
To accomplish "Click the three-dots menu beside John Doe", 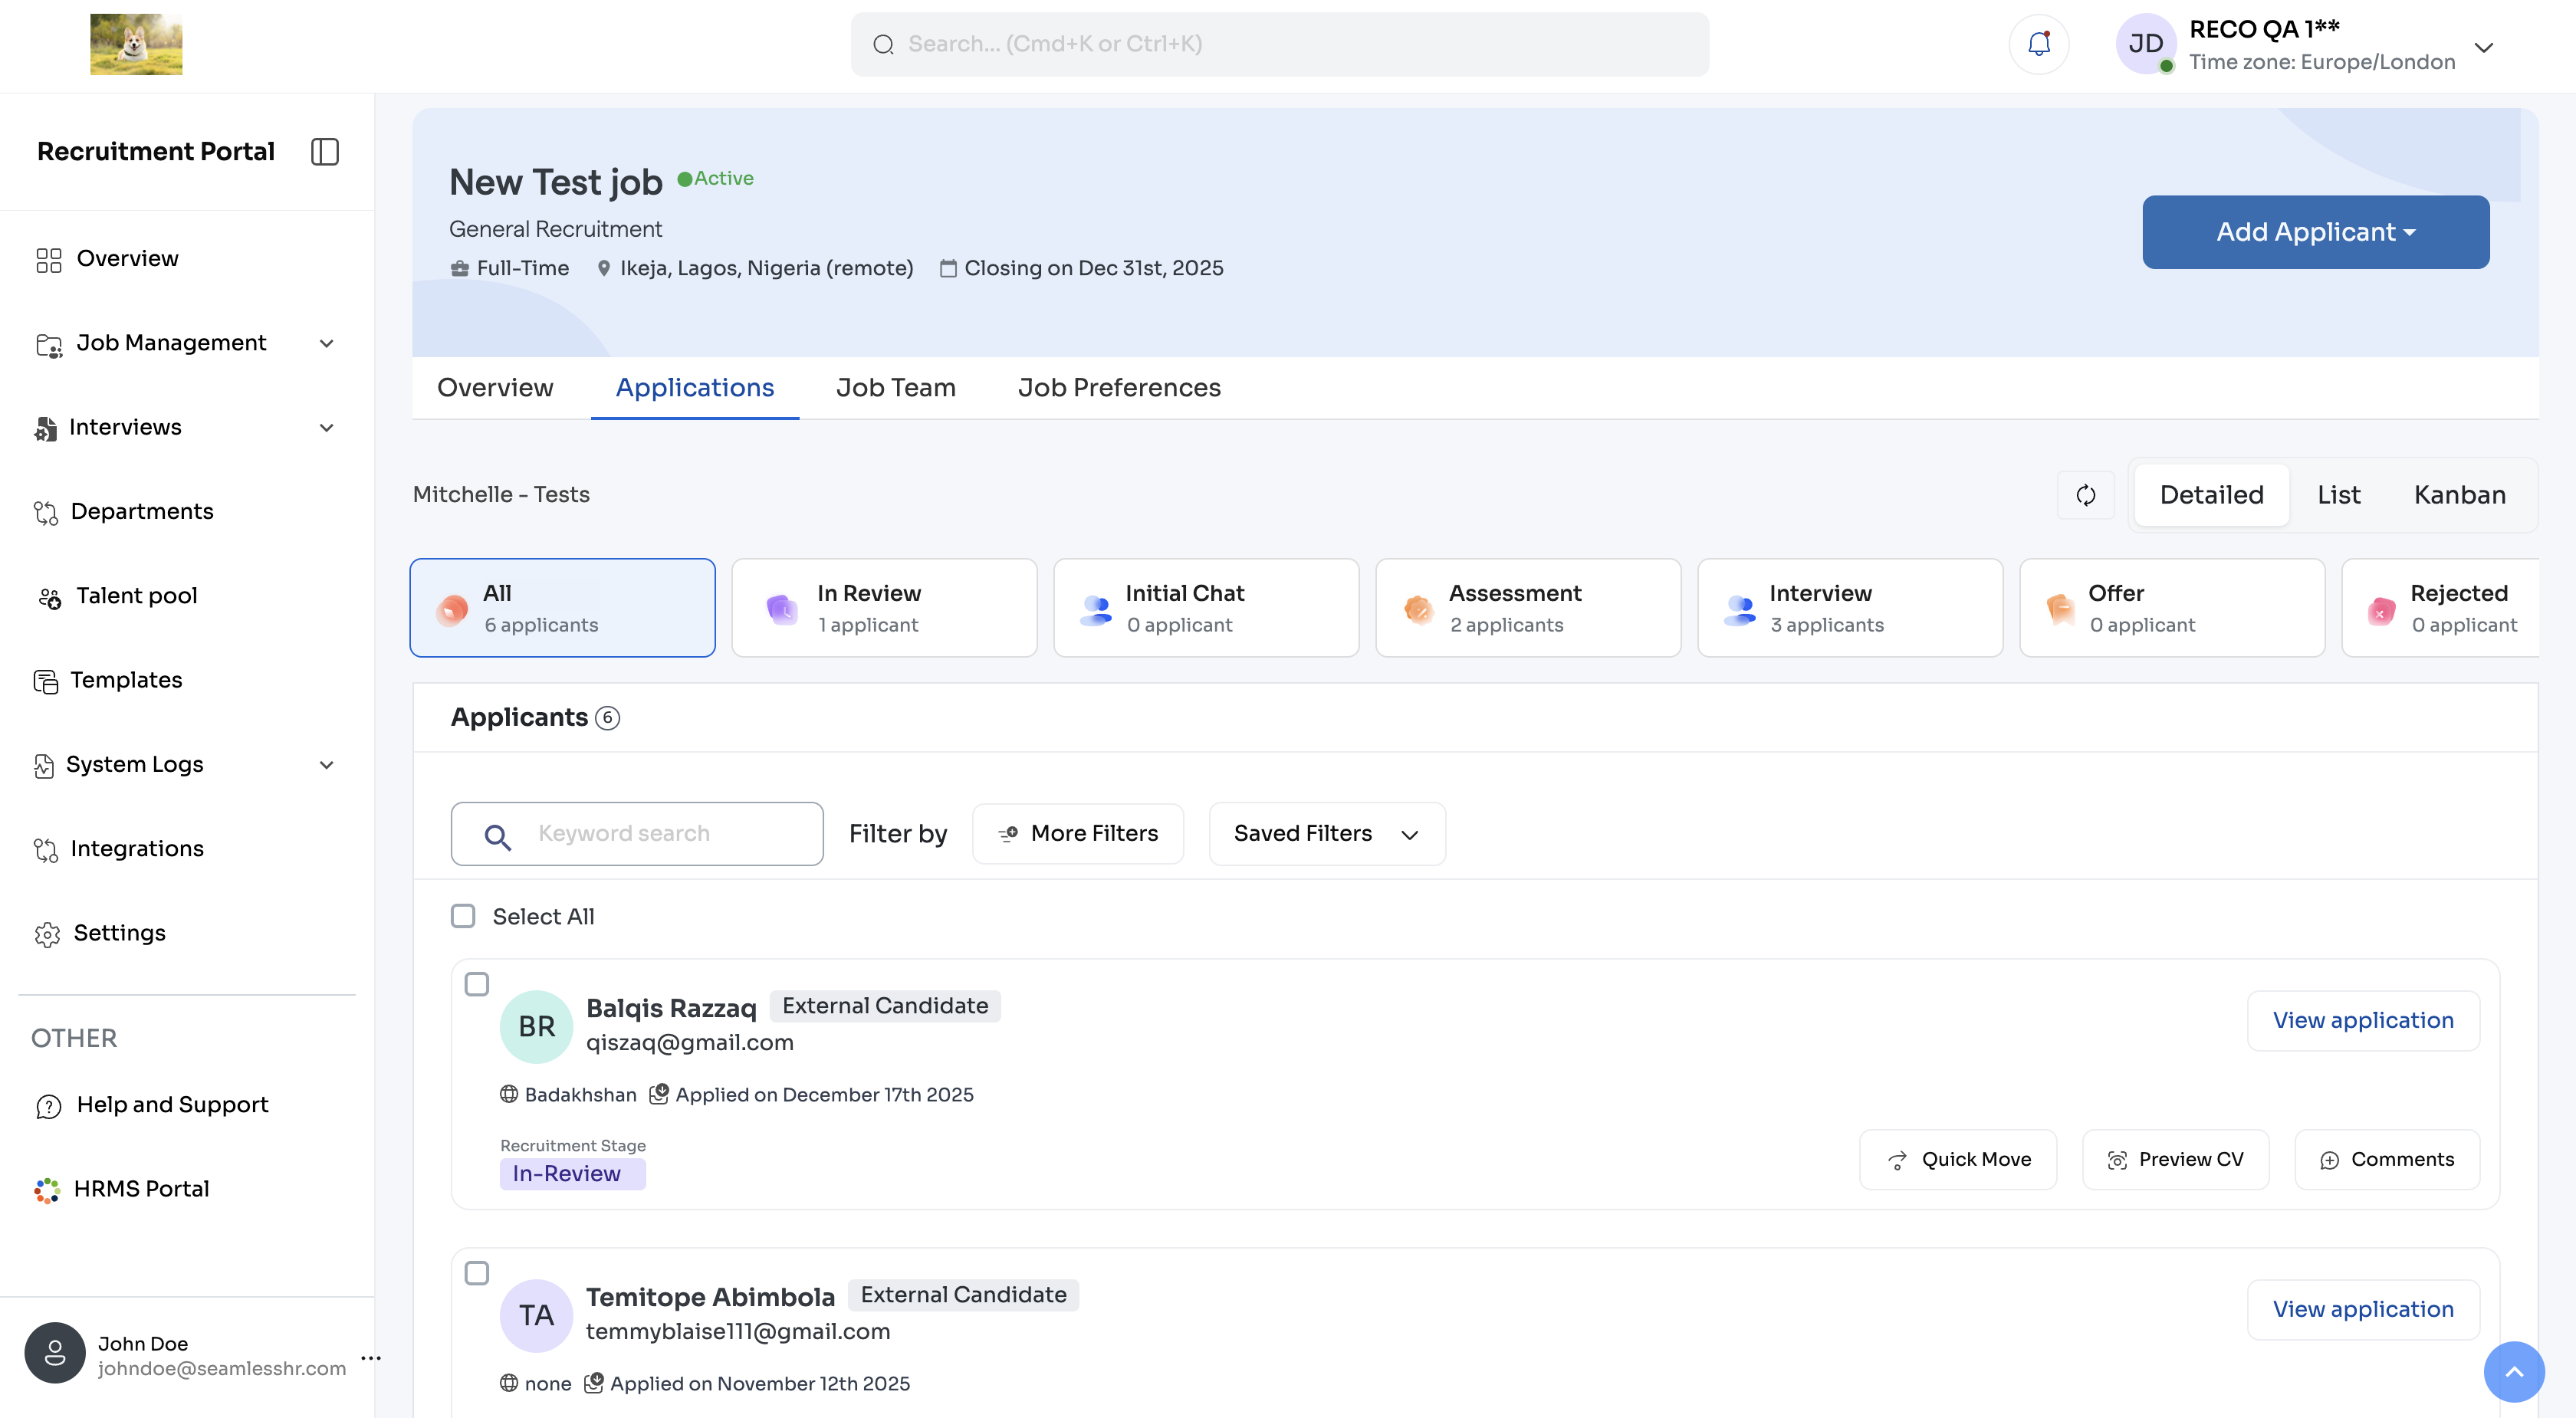I will [x=371, y=1357].
